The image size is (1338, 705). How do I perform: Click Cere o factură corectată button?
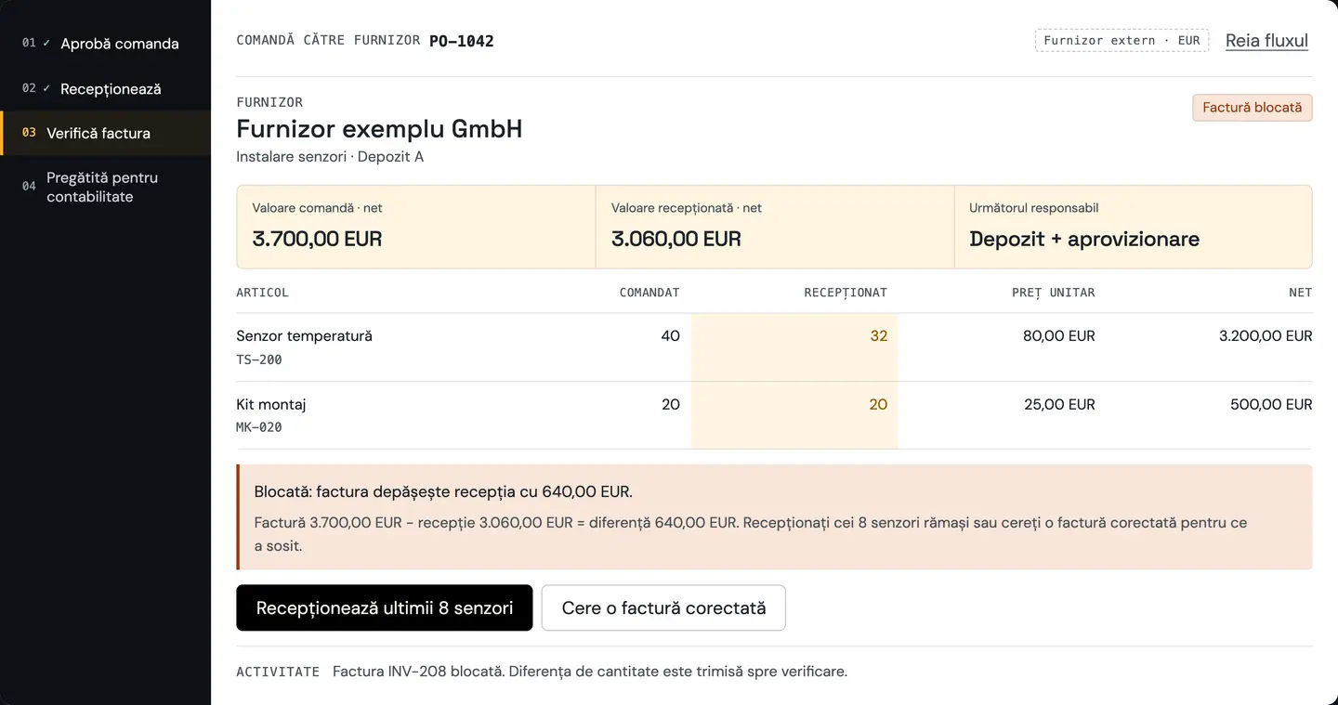[663, 607]
